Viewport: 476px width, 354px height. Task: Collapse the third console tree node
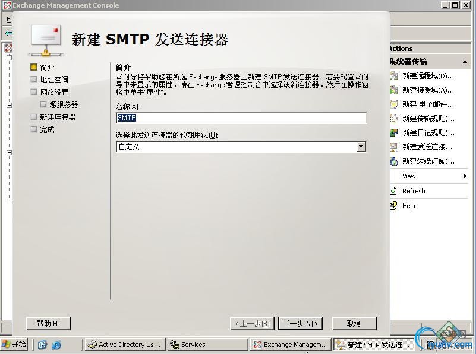click(x=9, y=152)
